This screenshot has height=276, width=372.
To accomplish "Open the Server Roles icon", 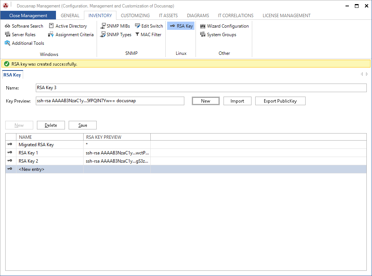I will [x=7, y=34].
